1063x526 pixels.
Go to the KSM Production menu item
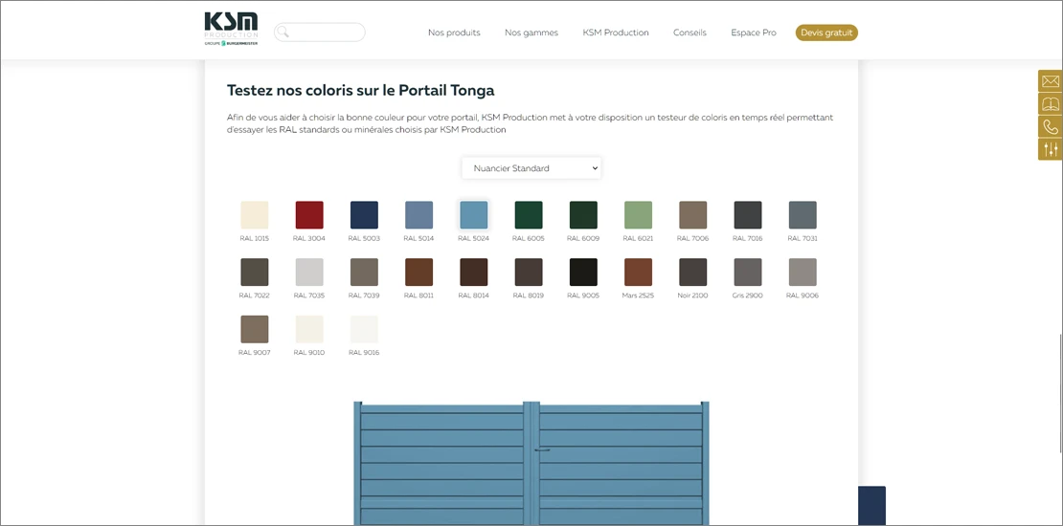point(615,33)
